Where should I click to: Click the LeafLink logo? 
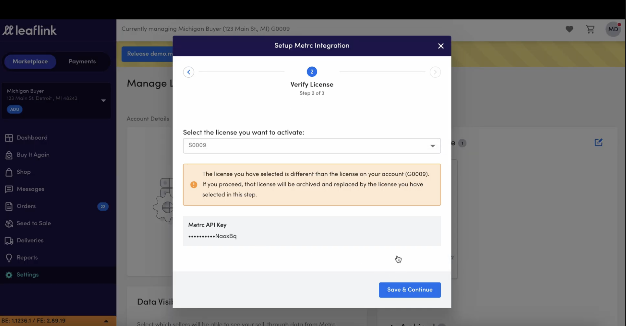click(30, 30)
